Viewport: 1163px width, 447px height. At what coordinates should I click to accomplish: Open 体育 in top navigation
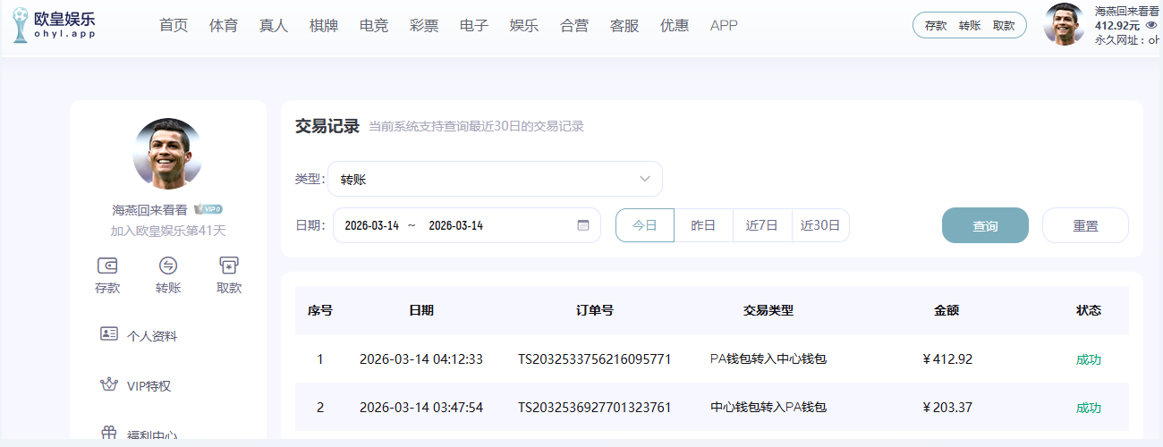click(x=224, y=25)
